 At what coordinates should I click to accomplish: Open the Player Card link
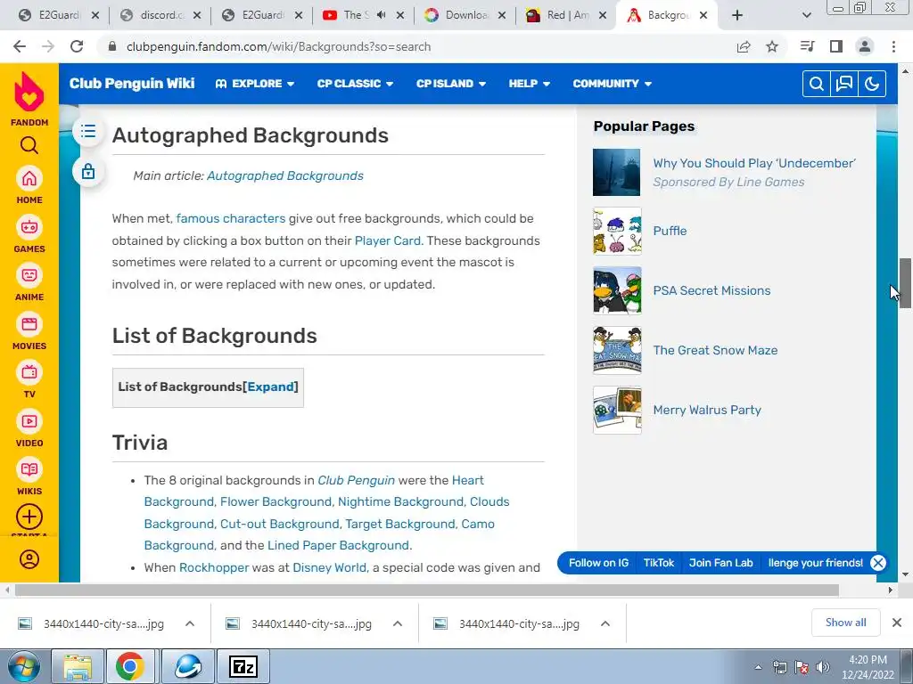click(x=387, y=240)
